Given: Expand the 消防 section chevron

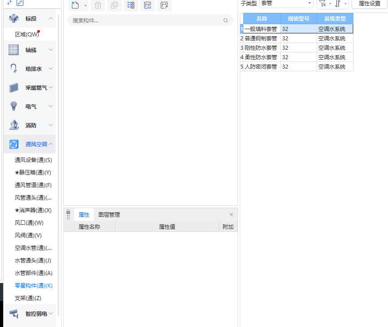Looking at the screenshot, I should tap(51, 125).
